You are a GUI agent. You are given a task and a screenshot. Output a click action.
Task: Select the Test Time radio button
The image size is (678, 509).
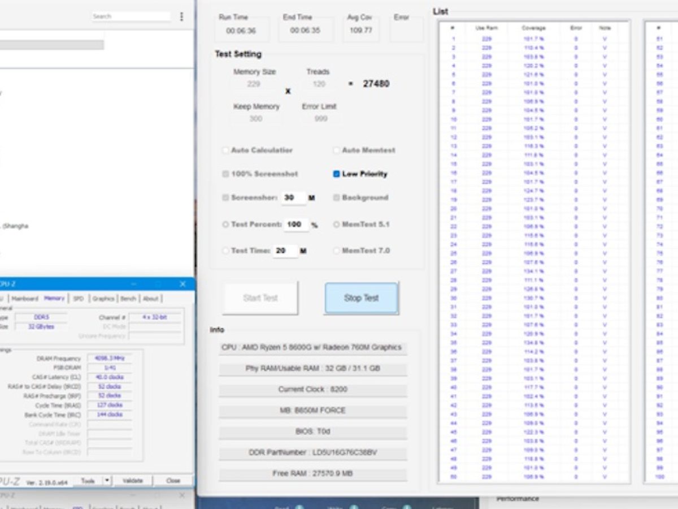pos(225,251)
